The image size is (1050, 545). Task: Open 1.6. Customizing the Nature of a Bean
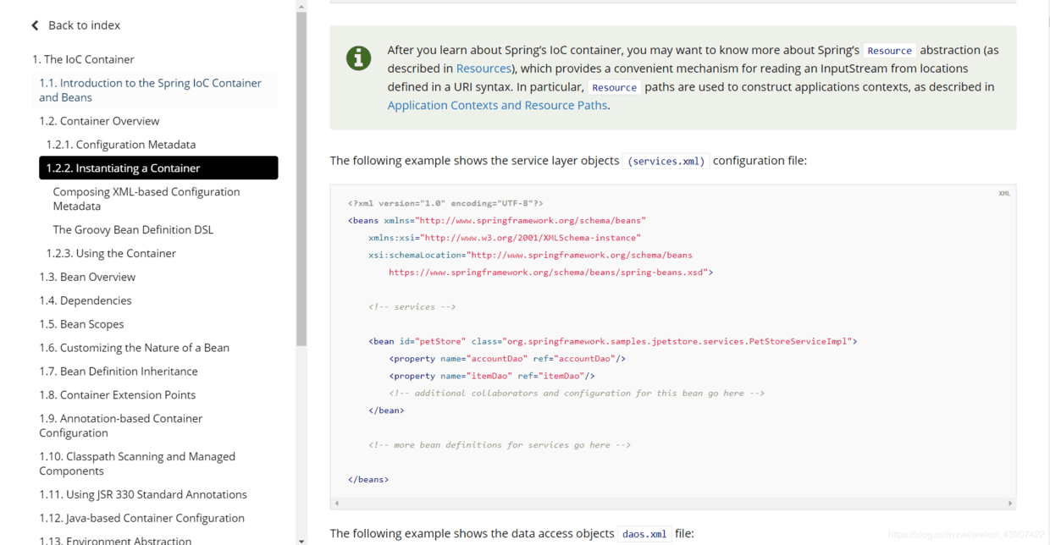[134, 348]
